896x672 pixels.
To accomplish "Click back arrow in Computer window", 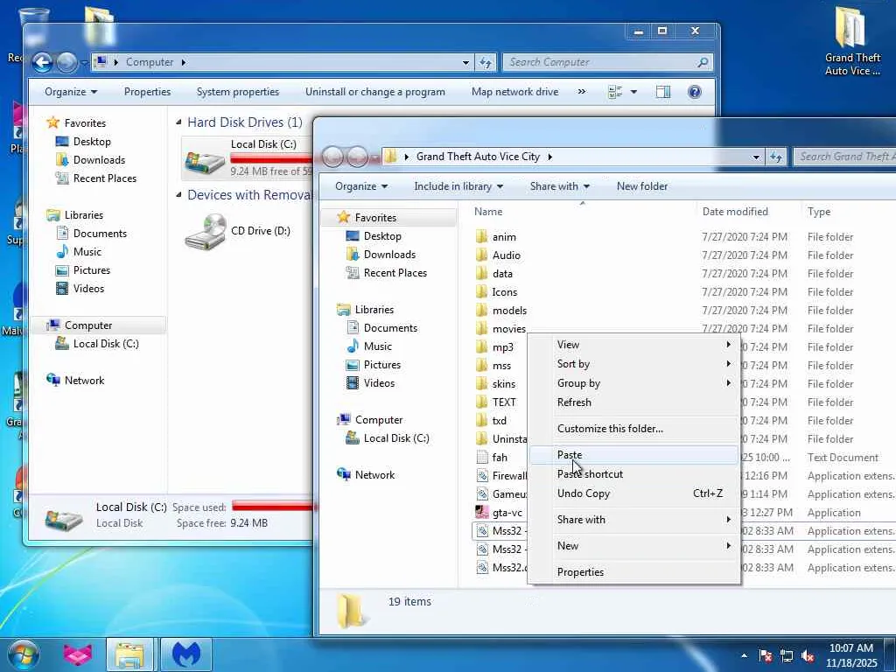I will (x=42, y=62).
